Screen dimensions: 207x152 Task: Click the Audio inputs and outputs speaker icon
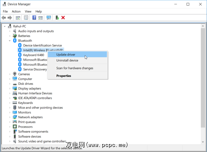click(15, 31)
